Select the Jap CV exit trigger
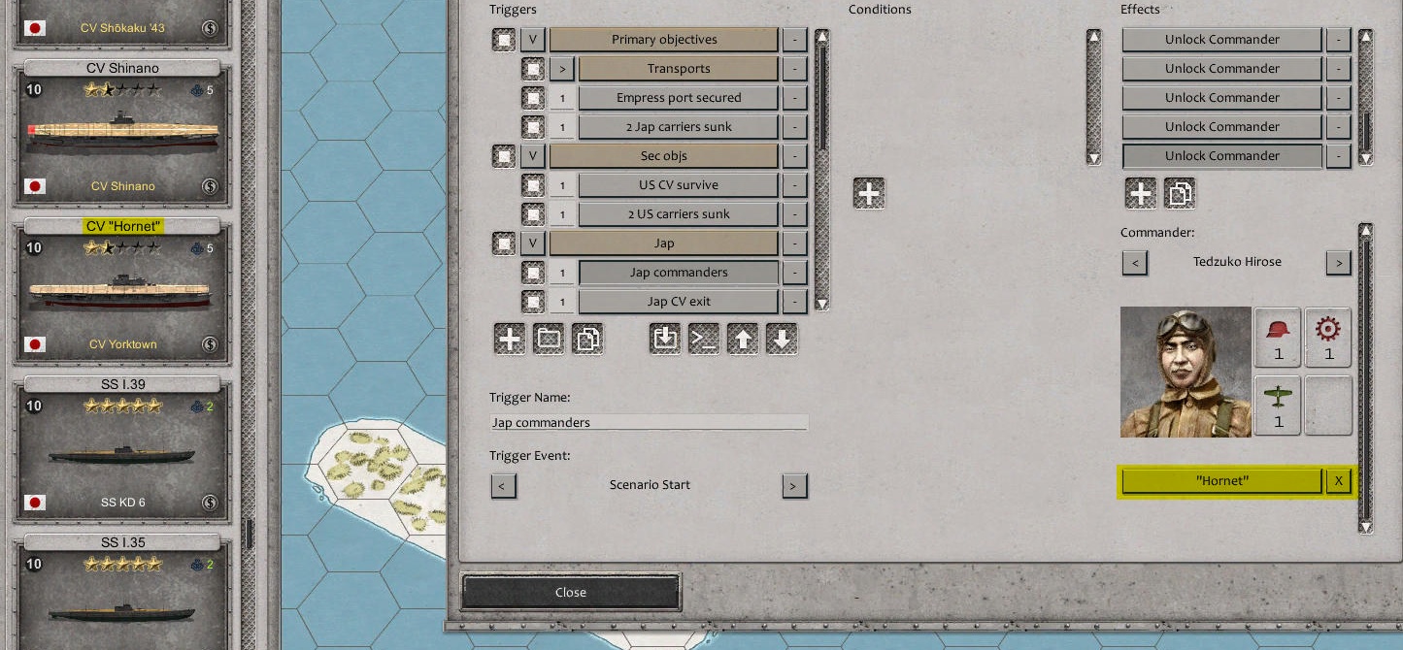 pyautogui.click(x=679, y=302)
